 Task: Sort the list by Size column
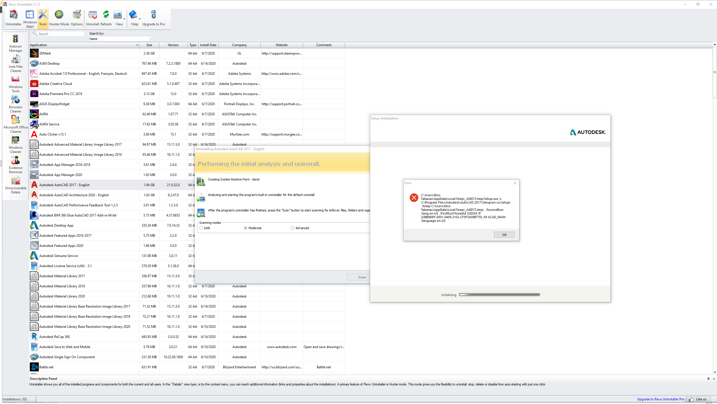[x=149, y=45]
